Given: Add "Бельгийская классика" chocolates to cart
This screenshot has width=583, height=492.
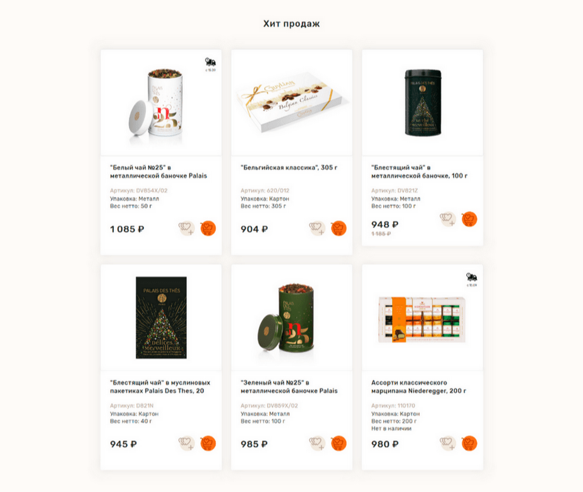Looking at the screenshot, I should point(339,229).
